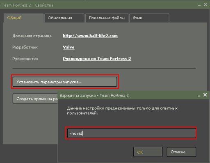
Task: Switch to the Общий tab
Action: (23, 18)
